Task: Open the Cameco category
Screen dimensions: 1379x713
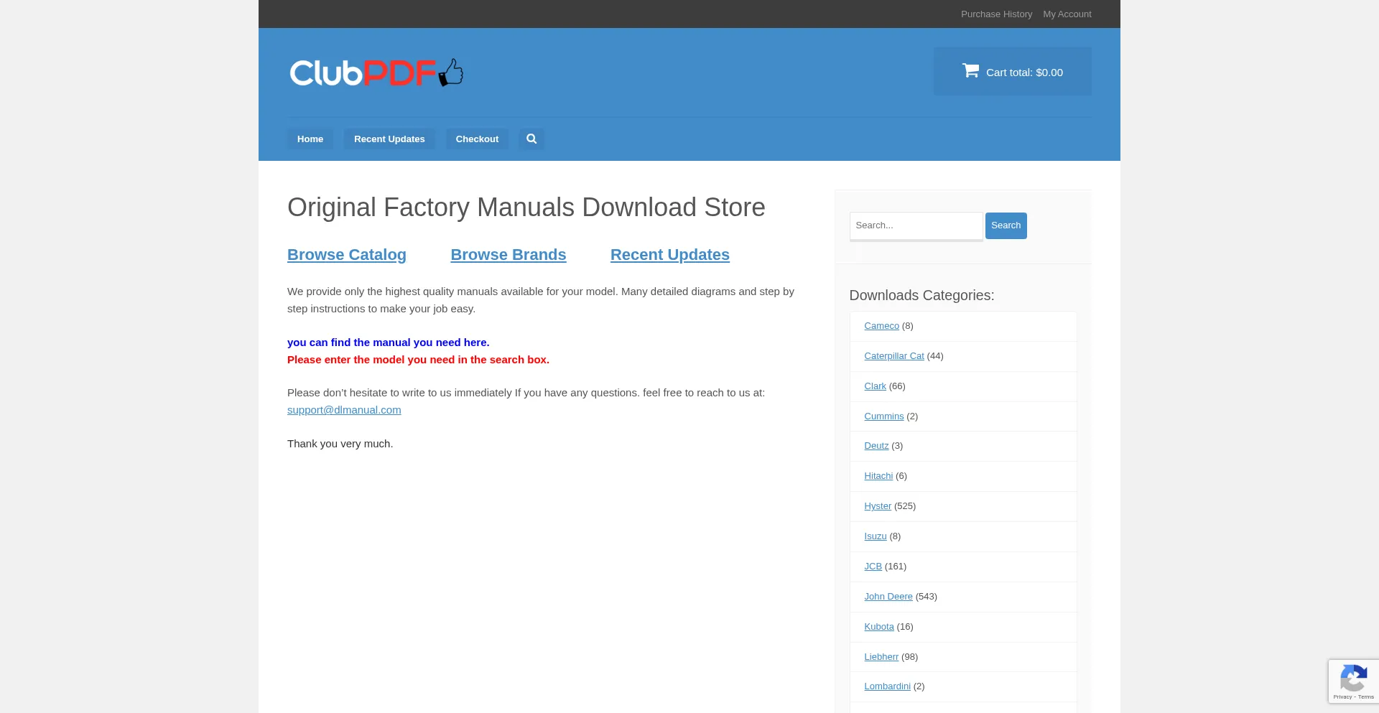Action: [881, 326]
